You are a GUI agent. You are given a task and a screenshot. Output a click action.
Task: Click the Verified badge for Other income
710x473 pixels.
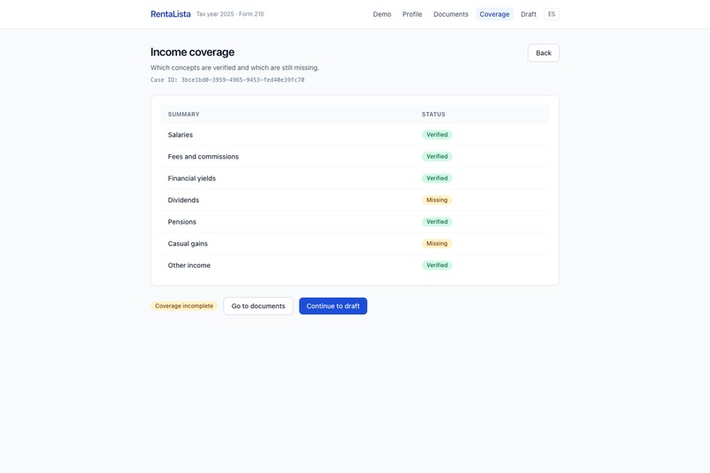click(437, 265)
